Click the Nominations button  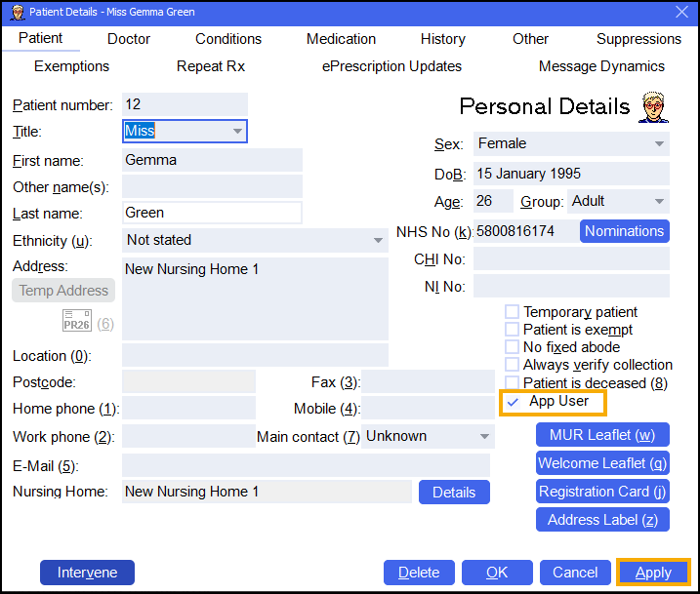(625, 231)
